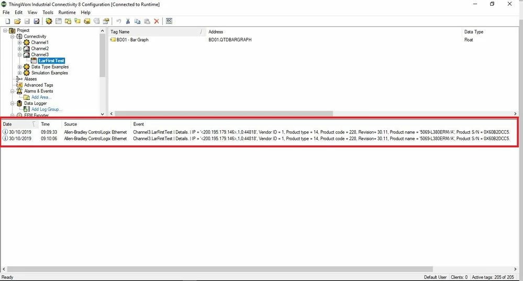Click the Bulk Tag Creation toolbar icon
523x281 pixels.
[87, 21]
